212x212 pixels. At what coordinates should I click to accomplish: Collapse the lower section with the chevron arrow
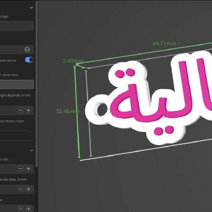(x=31, y=151)
